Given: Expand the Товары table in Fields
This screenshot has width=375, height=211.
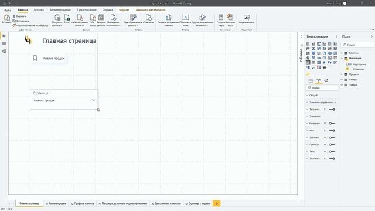Looking at the screenshot, I should 342,84.
